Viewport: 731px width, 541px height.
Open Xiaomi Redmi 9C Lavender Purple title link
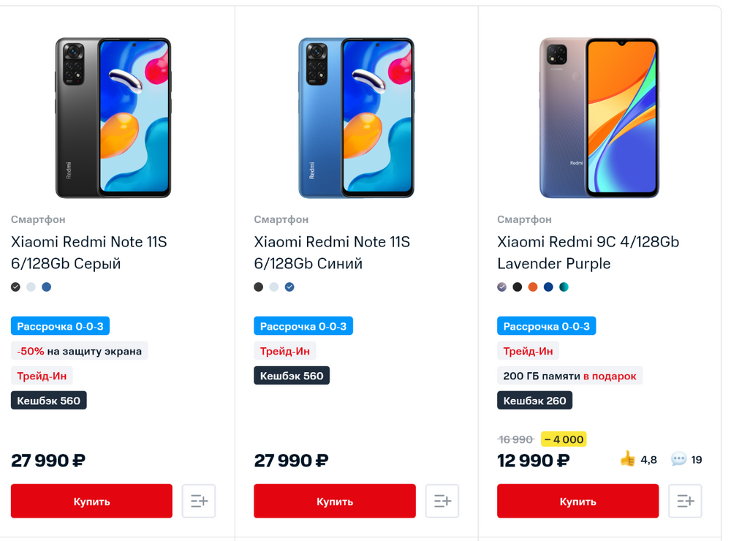pos(588,252)
